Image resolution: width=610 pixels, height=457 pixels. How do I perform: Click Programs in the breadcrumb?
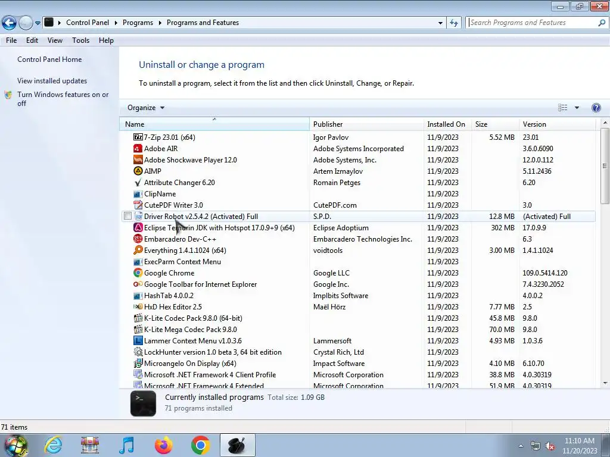[138, 23]
